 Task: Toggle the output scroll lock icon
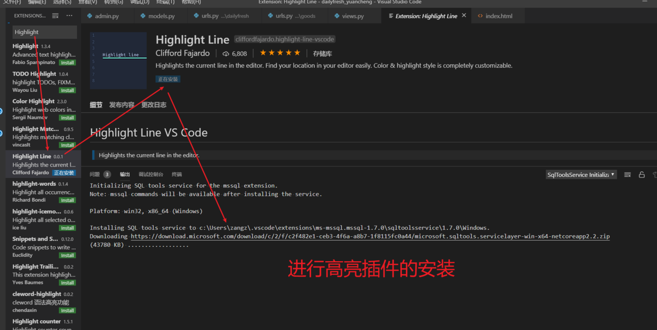642,174
